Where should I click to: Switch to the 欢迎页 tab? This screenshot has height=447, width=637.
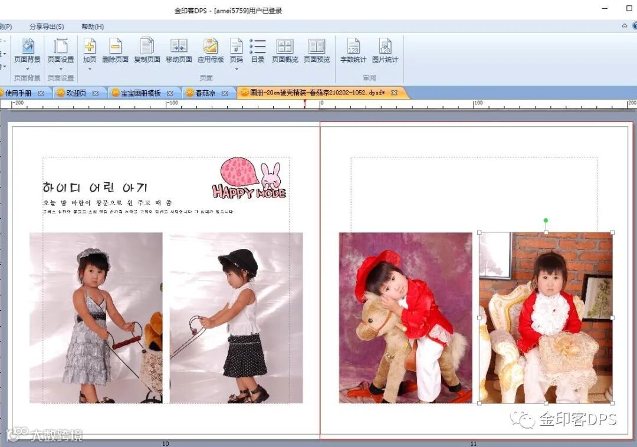(x=76, y=93)
